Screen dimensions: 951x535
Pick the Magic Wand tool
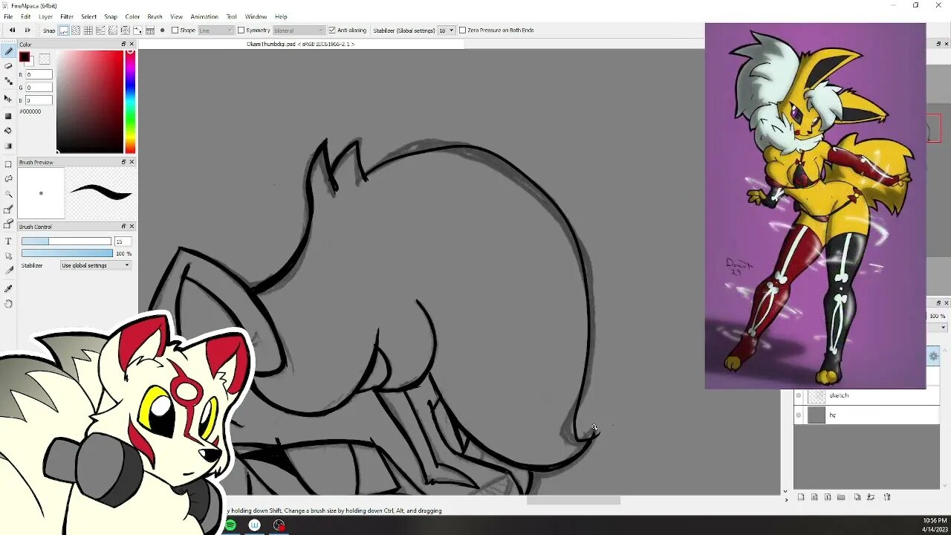click(8, 194)
